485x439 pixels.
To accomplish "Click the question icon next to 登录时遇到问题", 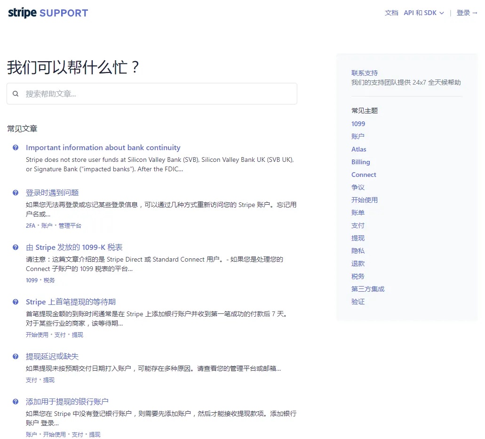I will coord(15,192).
